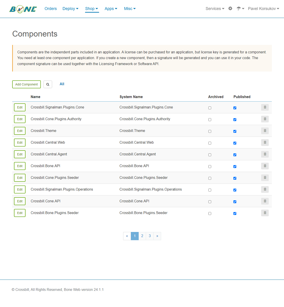This screenshot has width=284, height=307.
Task: Open the settings gear icon
Action: 230,9
